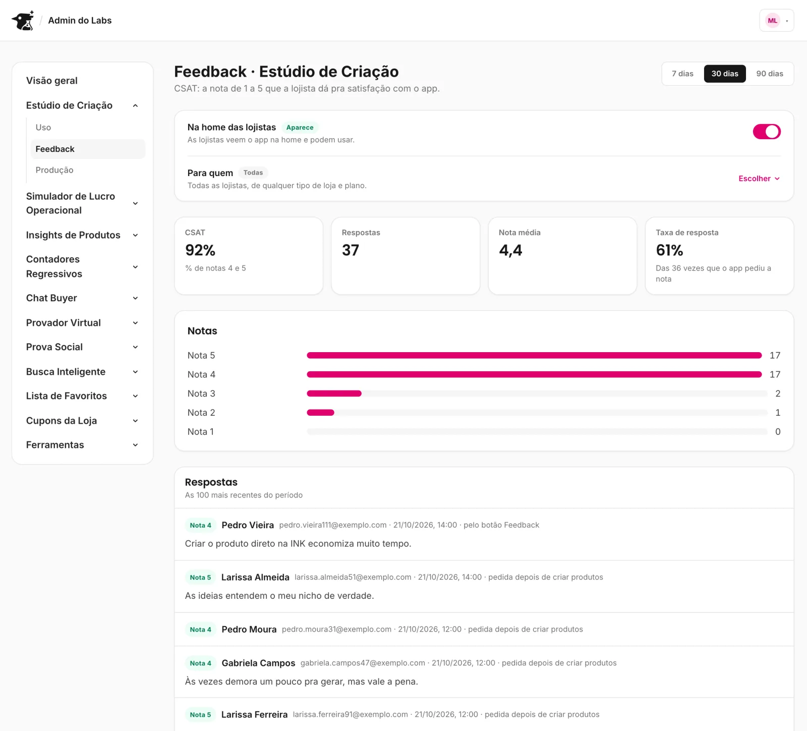Go to Visão geral in sidebar

(x=52, y=81)
